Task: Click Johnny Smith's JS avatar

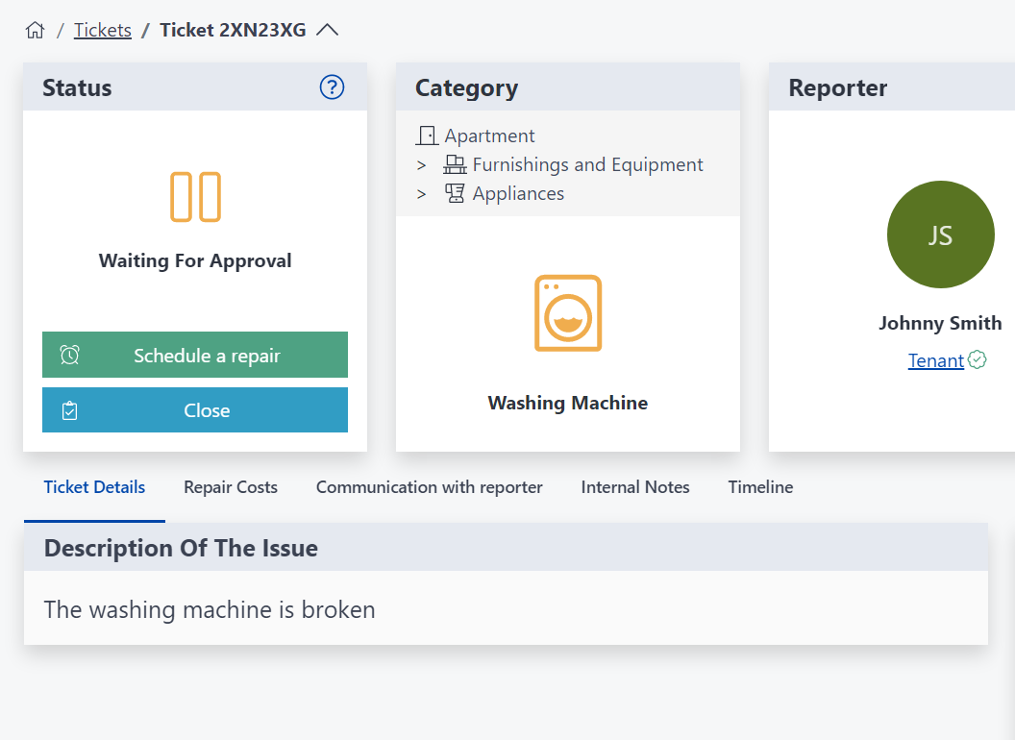Action: (x=940, y=234)
